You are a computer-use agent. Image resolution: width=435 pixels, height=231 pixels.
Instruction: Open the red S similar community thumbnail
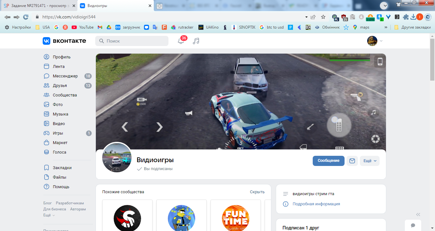coord(127,218)
